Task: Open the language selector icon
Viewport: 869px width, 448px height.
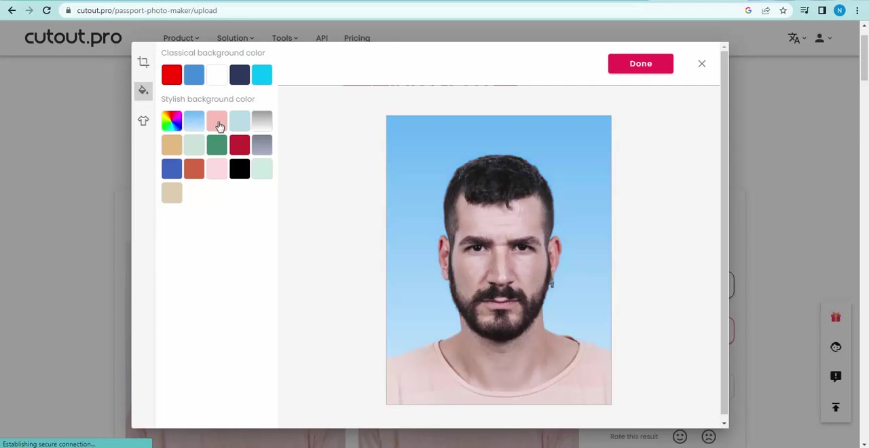Action: point(794,38)
